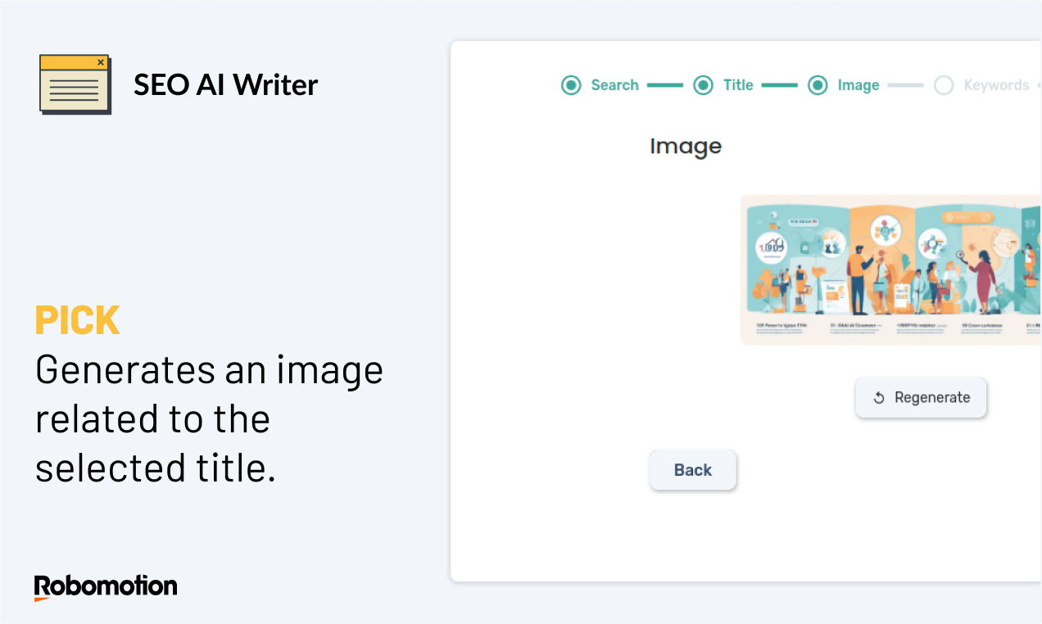Image resolution: width=1042 pixels, height=624 pixels.
Task: Click the grey line between Image and Keywords
Action: click(906, 85)
